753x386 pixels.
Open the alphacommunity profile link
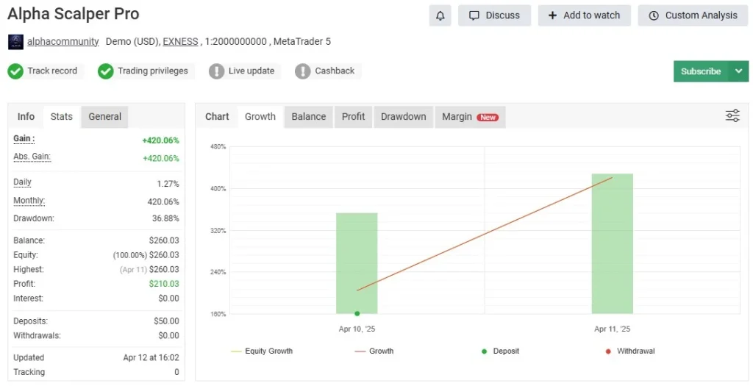coord(63,42)
